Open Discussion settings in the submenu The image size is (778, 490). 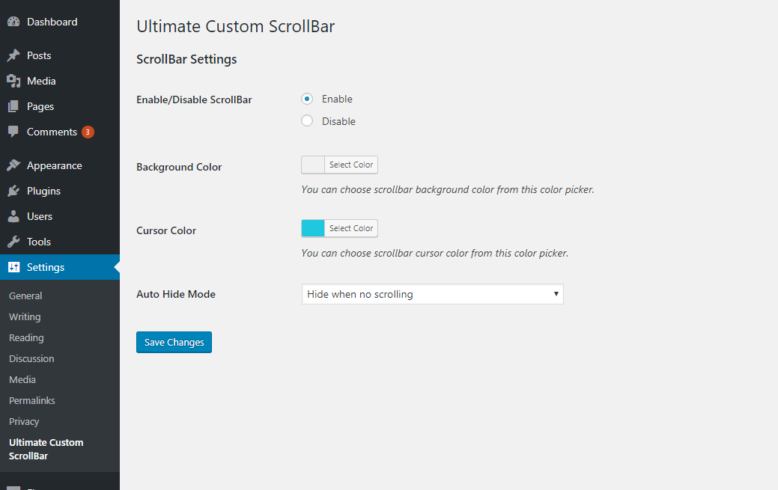click(x=31, y=358)
